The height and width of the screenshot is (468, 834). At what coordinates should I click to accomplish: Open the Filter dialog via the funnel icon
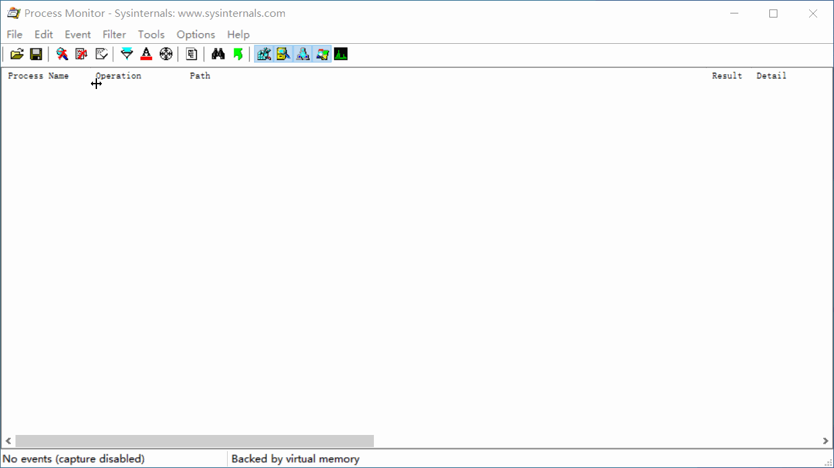[x=126, y=54]
